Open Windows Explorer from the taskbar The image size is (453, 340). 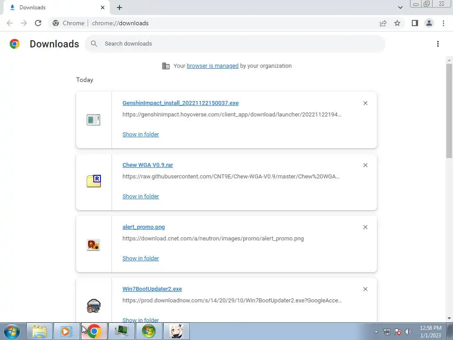(39, 331)
